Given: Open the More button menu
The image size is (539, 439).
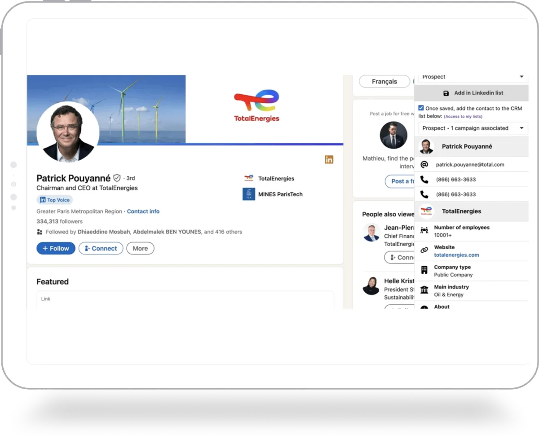Looking at the screenshot, I should pos(140,248).
